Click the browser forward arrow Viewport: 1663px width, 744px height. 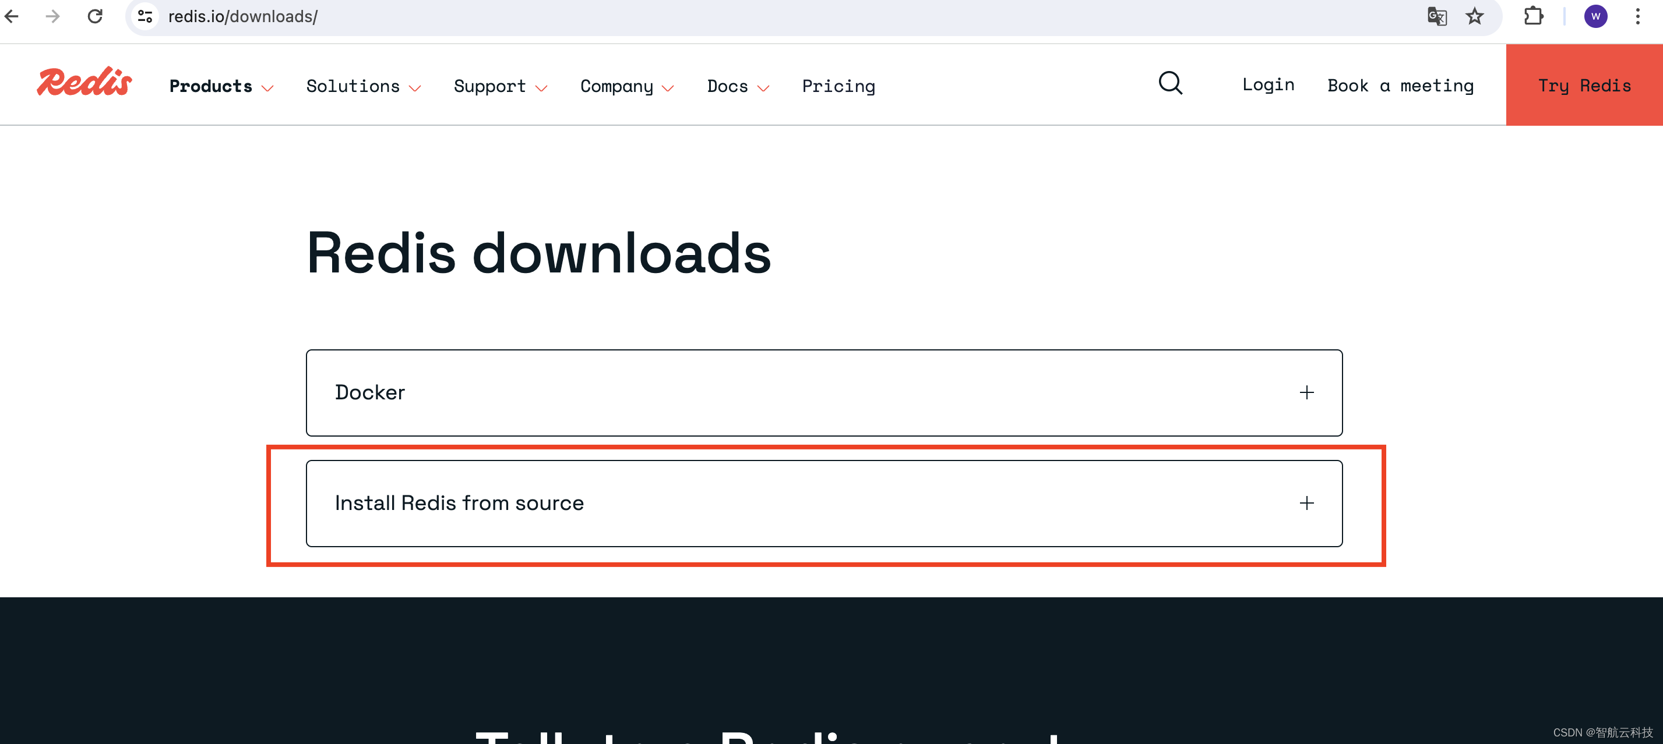point(53,16)
